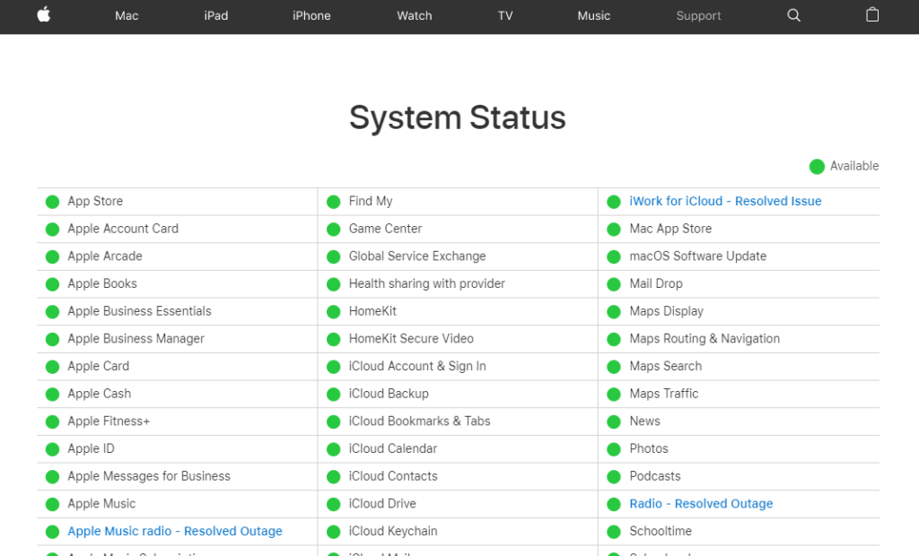Viewport: 919px width, 556px height.
Task: Click the green status dot for Apple Arcade
Action: 52,257
